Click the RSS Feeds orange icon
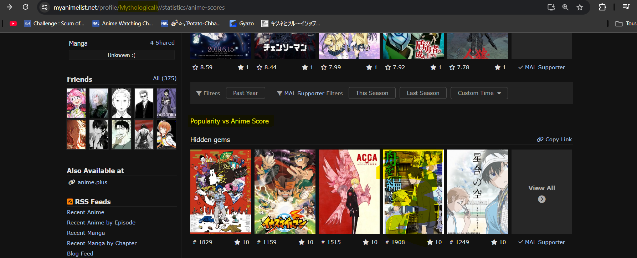The image size is (637, 258). (x=70, y=202)
